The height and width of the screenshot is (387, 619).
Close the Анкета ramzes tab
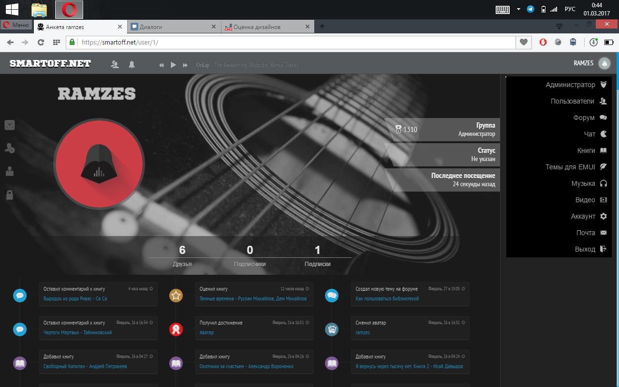coord(120,27)
